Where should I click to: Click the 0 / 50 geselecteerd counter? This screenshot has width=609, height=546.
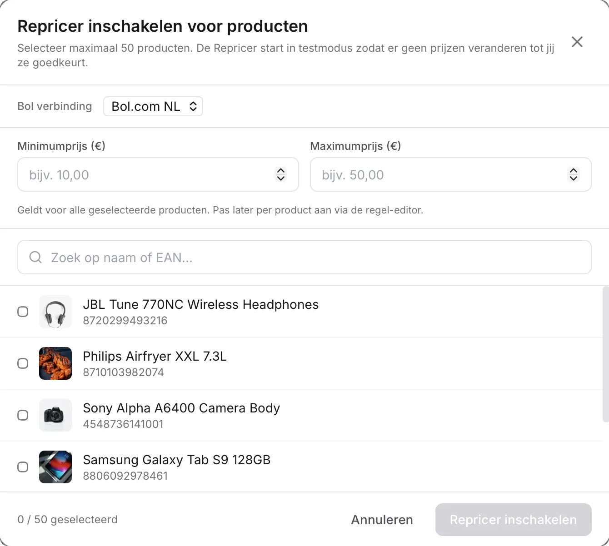[67, 520]
